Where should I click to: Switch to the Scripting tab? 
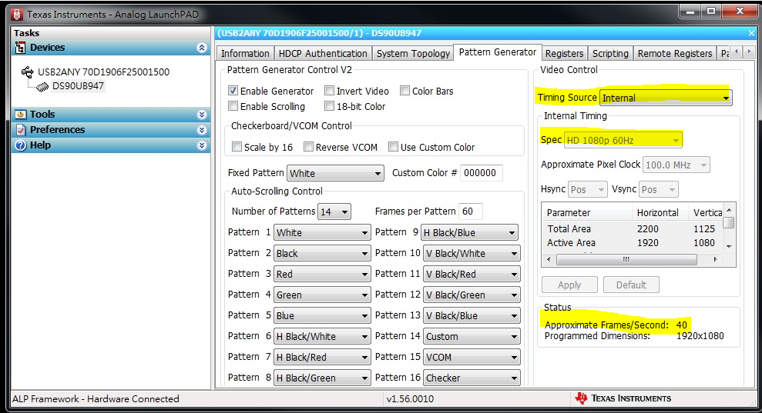tap(610, 53)
